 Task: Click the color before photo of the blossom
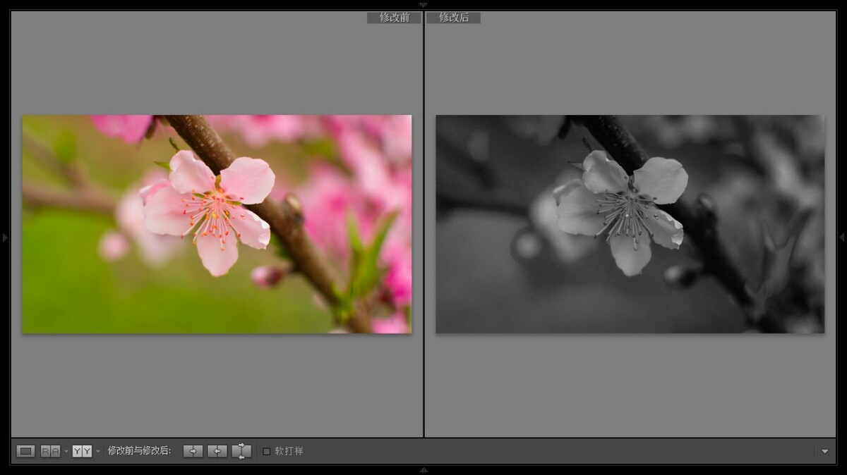(x=217, y=224)
